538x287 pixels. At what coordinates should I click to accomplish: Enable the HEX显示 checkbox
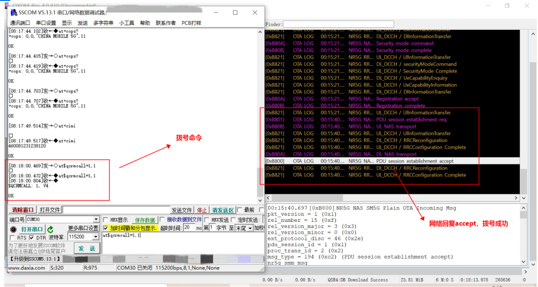pyautogui.click(x=106, y=220)
